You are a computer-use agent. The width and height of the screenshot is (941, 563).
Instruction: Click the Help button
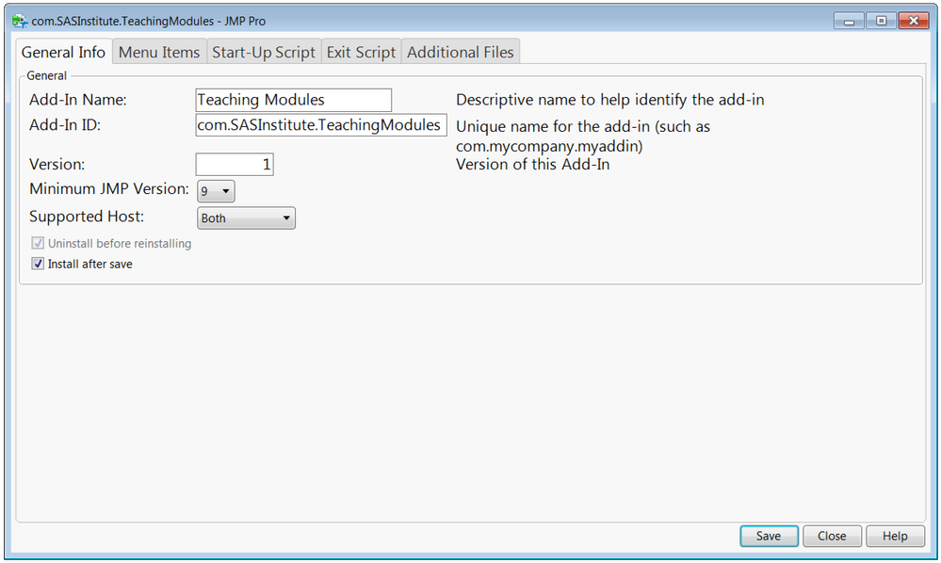coord(895,536)
